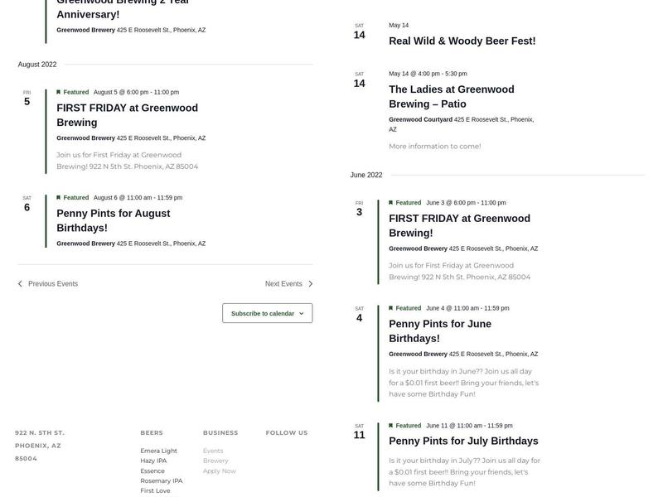Click Featured flag icon beside June 3
Screen dimensions: 663x497
coord(391,203)
